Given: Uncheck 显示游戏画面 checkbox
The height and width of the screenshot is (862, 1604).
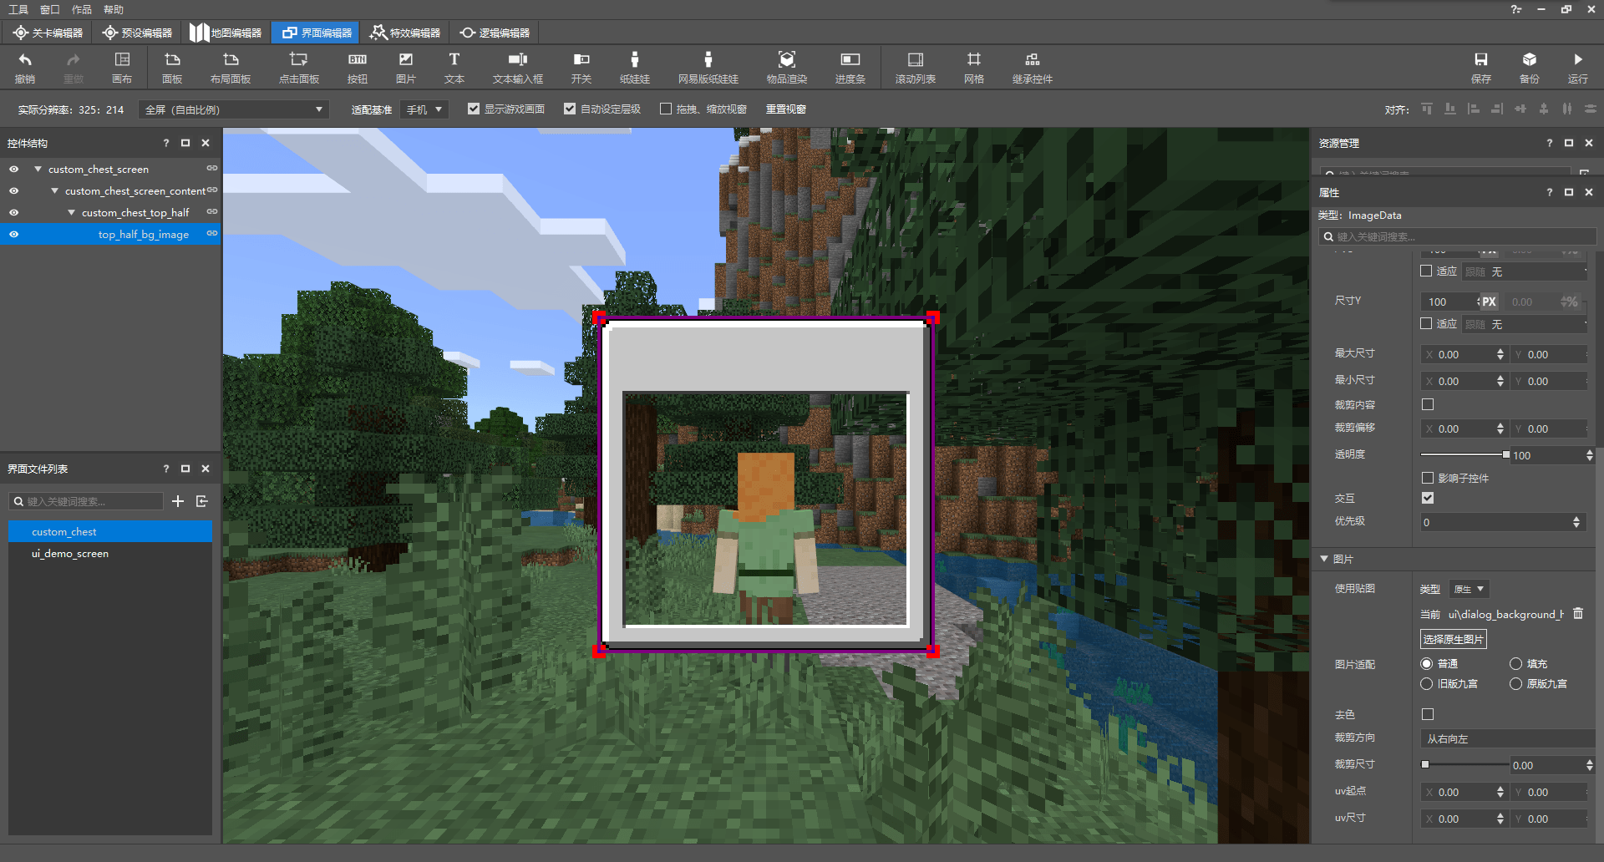Looking at the screenshot, I should 474,109.
